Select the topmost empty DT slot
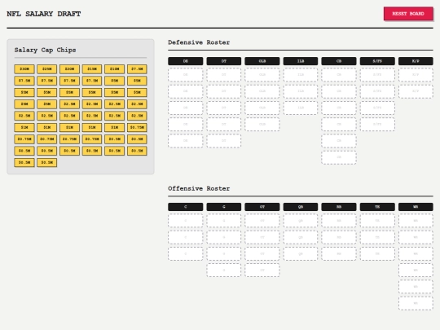This screenshot has height=330, width=440. click(223, 75)
